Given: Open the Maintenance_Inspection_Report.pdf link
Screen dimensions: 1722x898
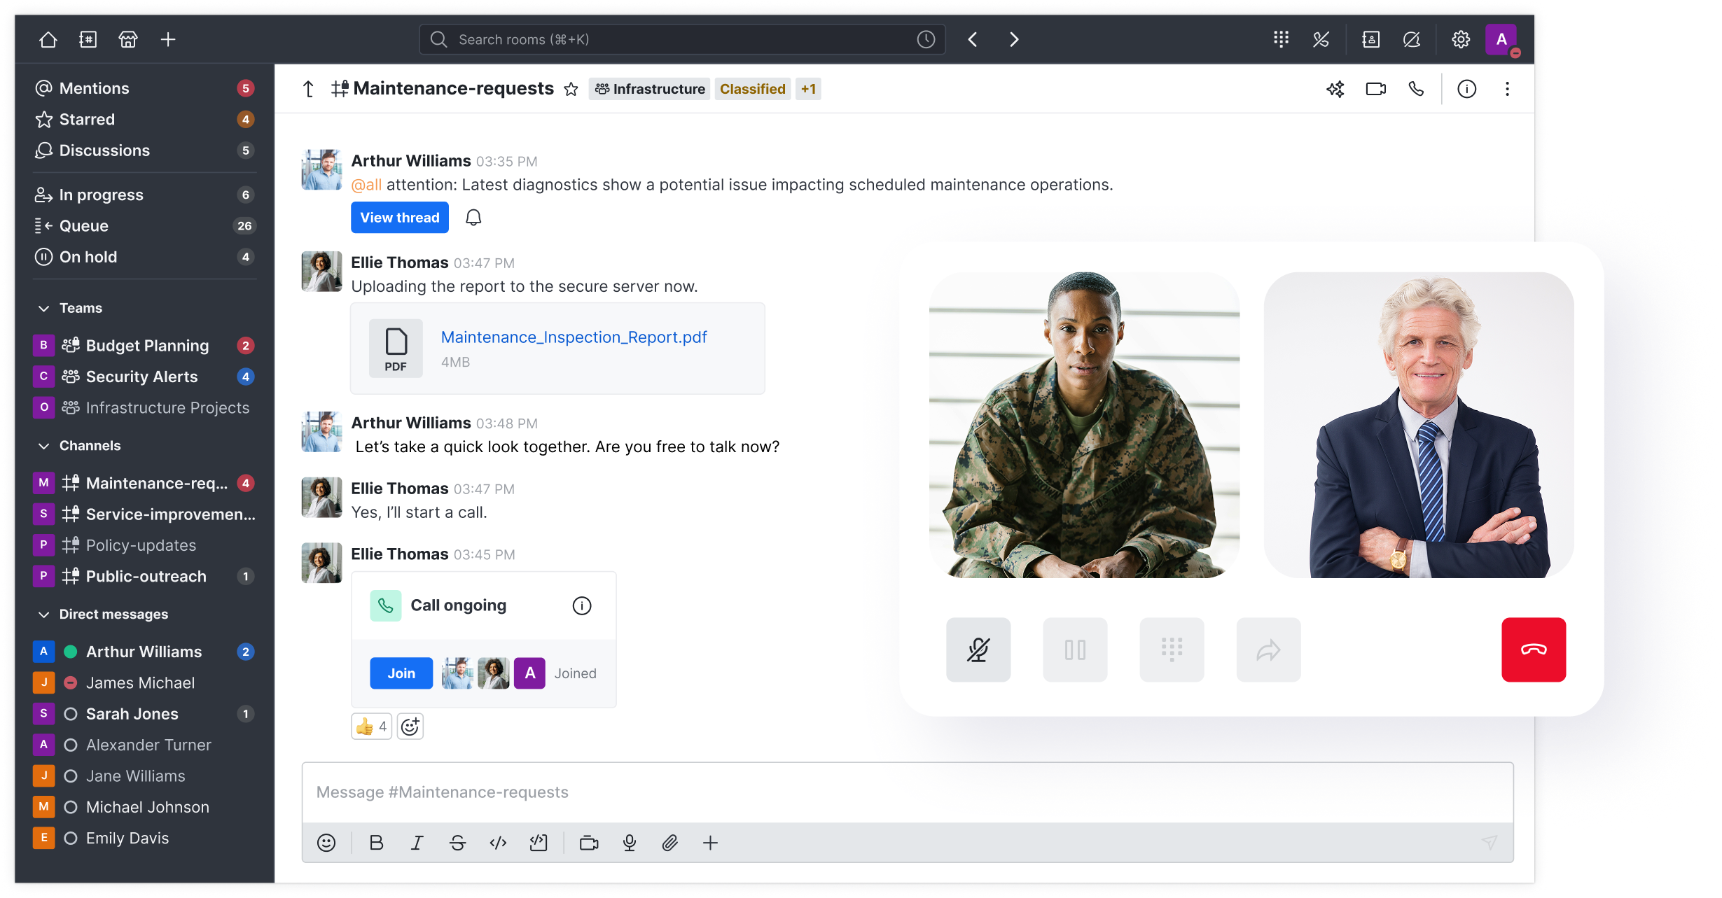Looking at the screenshot, I should (x=574, y=337).
